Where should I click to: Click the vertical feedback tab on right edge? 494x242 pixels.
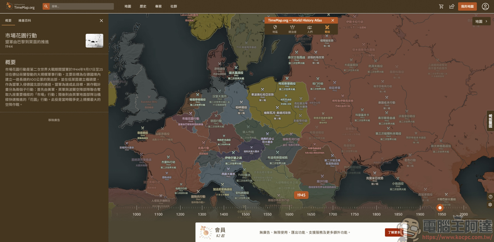tap(490, 121)
